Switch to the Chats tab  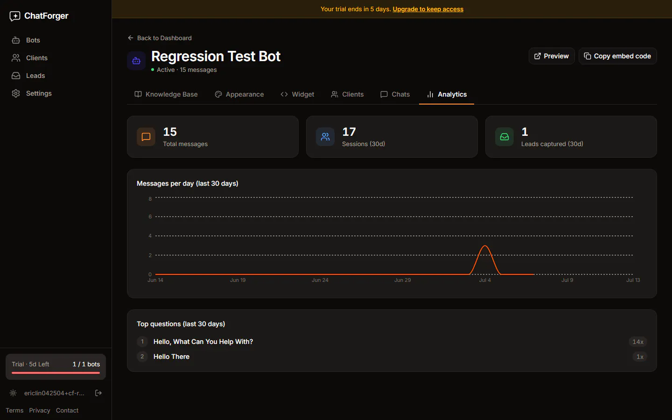395,94
